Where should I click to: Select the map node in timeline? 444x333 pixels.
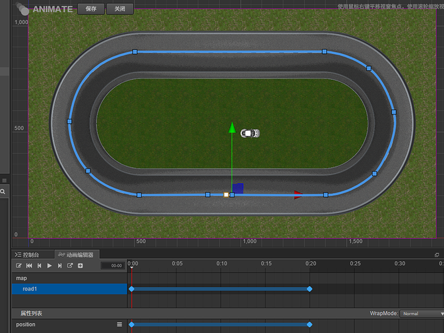(x=22, y=278)
